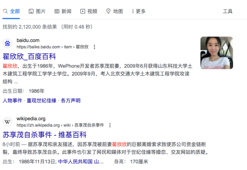Screen dimensions: 247x170
Task: Open the 地图 maps tab
Action: point(115,11)
